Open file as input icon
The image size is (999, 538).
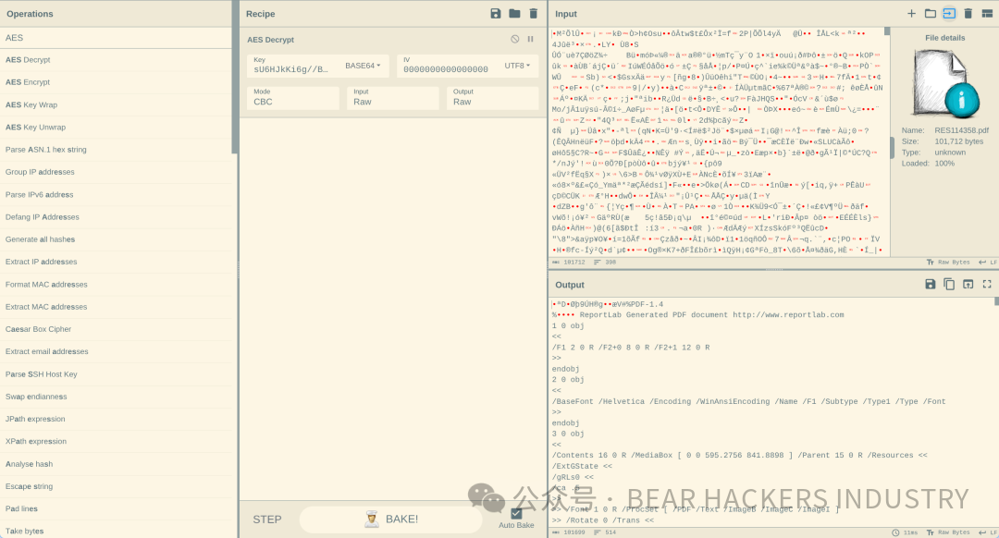pos(931,14)
